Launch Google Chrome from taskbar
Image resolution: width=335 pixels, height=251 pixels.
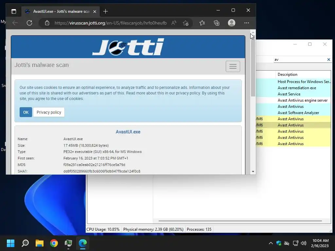(54, 243)
